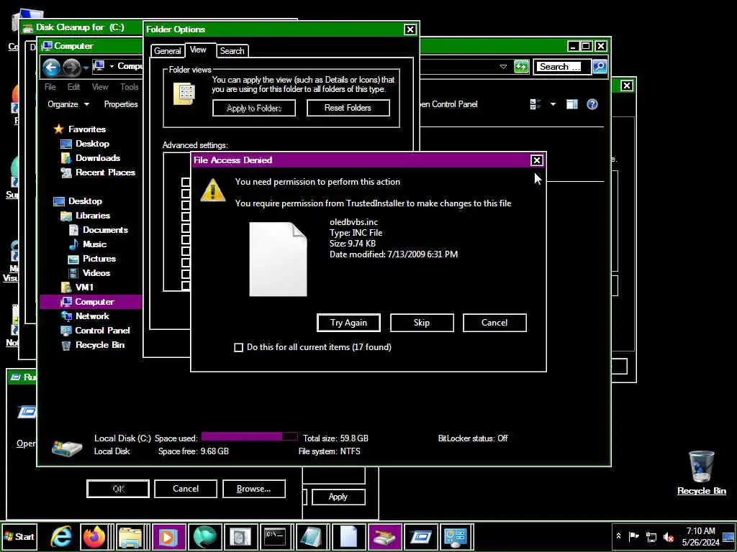Click the Action Center flag tray icon
Image resolution: width=737 pixels, height=552 pixels.
click(634, 536)
